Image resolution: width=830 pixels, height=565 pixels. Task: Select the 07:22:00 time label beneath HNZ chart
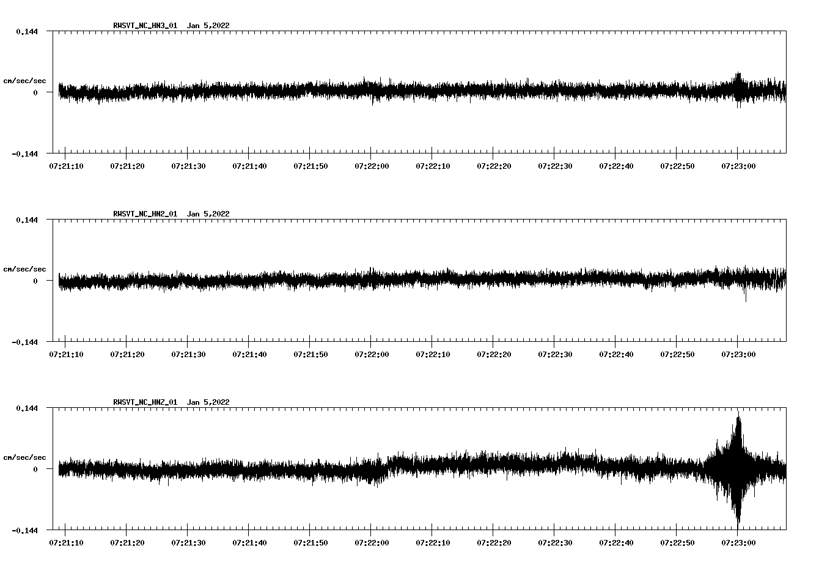click(x=372, y=542)
